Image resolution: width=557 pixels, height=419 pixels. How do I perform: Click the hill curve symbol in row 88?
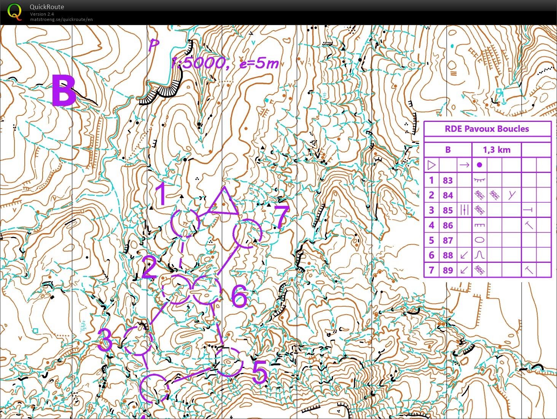pyautogui.click(x=479, y=254)
